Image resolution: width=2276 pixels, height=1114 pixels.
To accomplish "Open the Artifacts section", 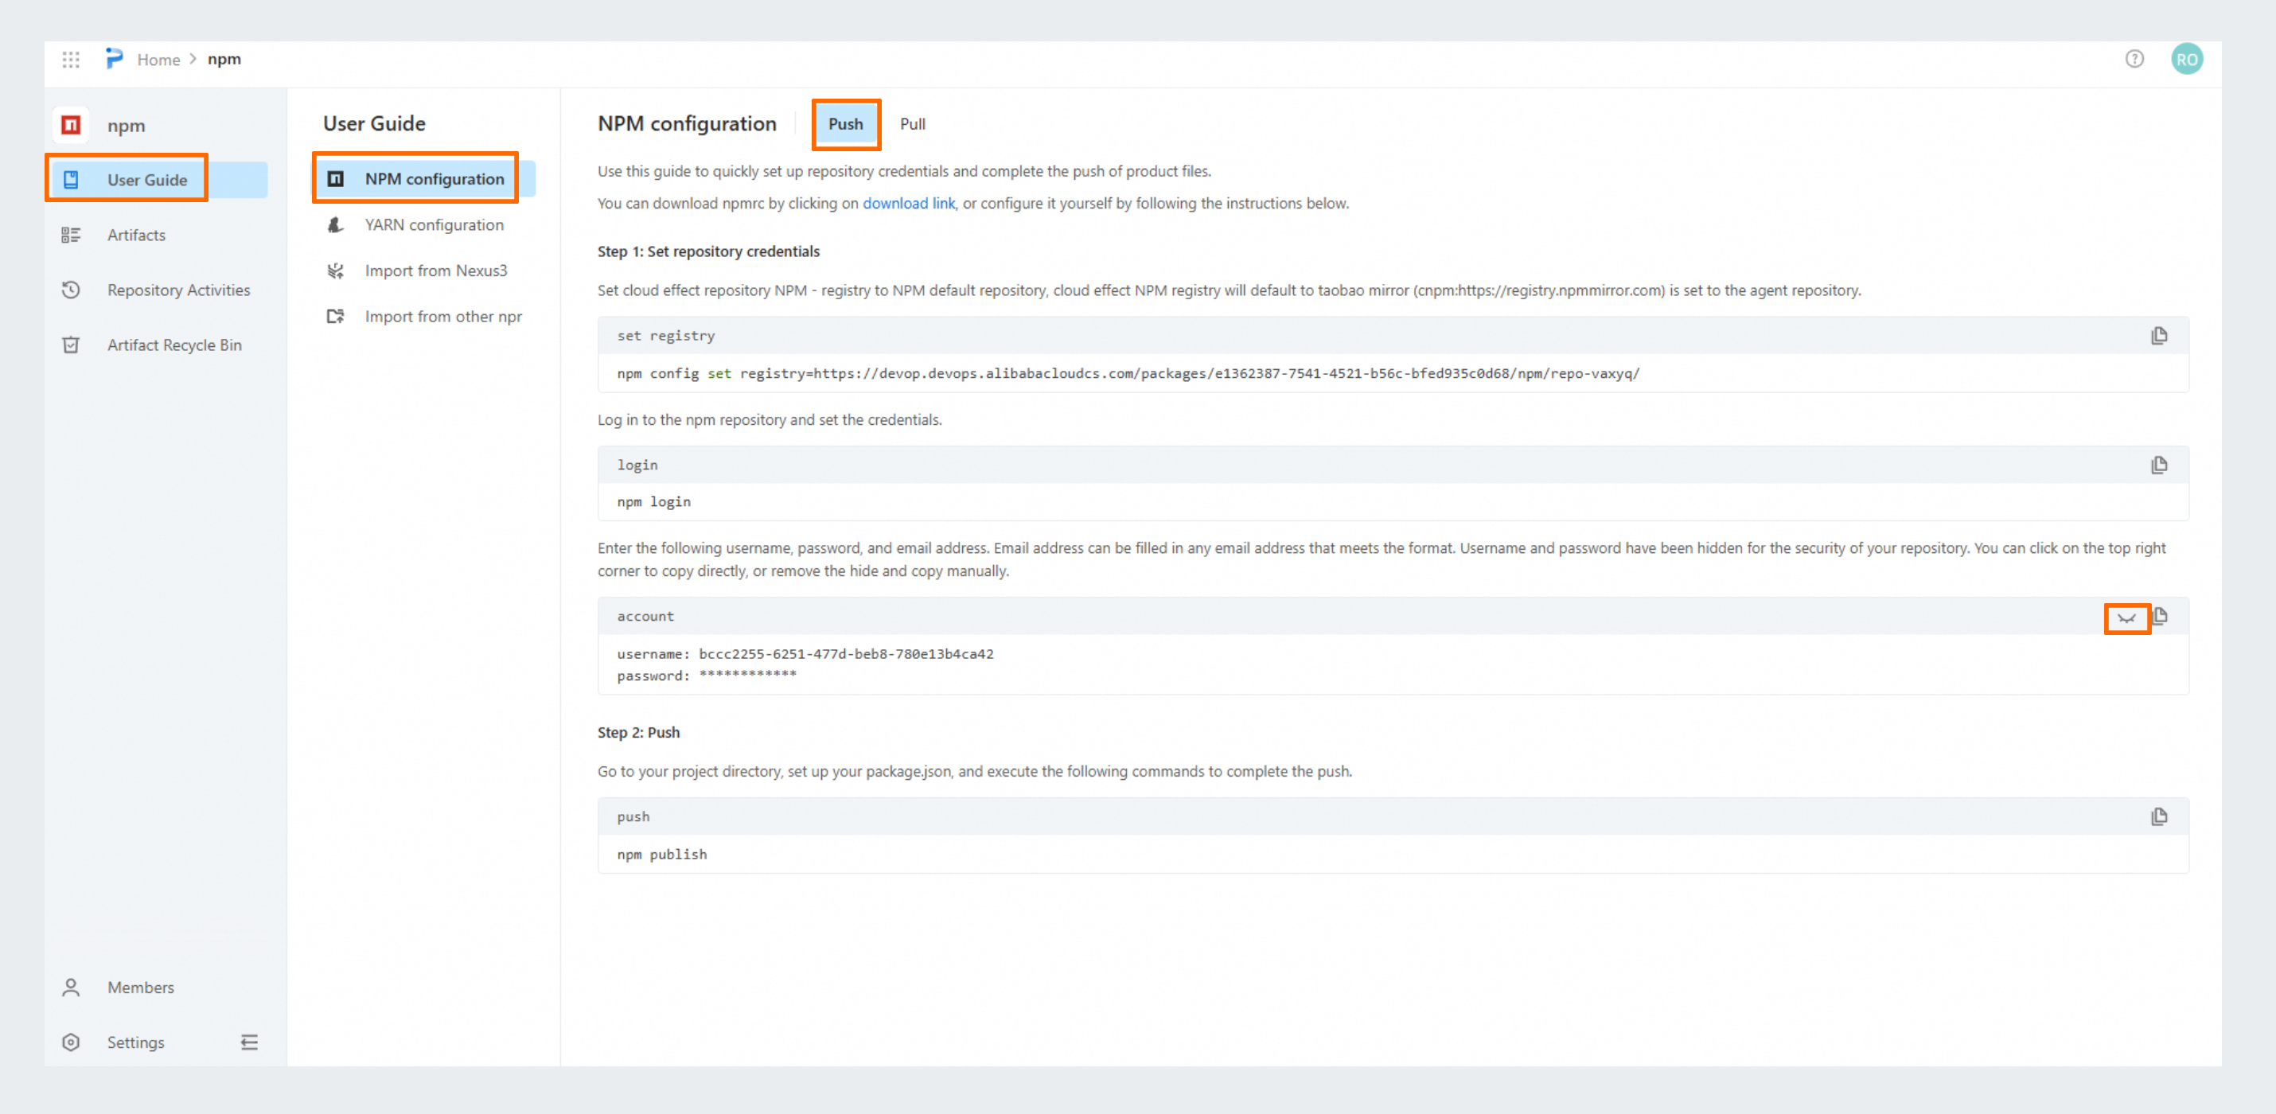I will pyautogui.click(x=136, y=235).
